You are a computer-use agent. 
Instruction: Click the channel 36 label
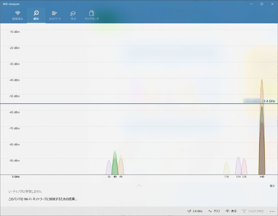point(109,177)
